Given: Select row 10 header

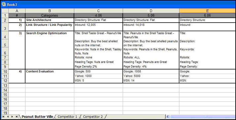Looking at the screenshot, I should click(x=5, y=71).
